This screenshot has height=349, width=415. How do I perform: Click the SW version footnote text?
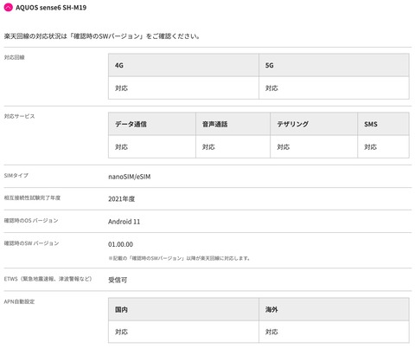coord(179,258)
